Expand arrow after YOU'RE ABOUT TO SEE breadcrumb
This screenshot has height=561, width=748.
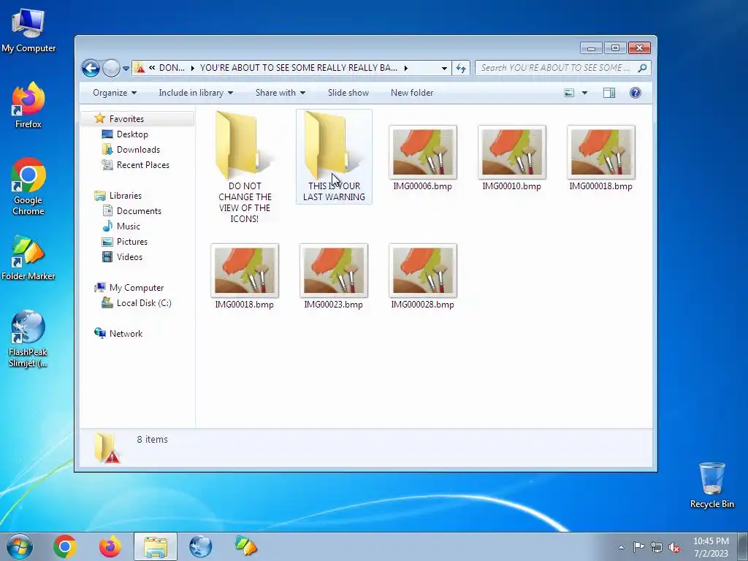point(406,68)
